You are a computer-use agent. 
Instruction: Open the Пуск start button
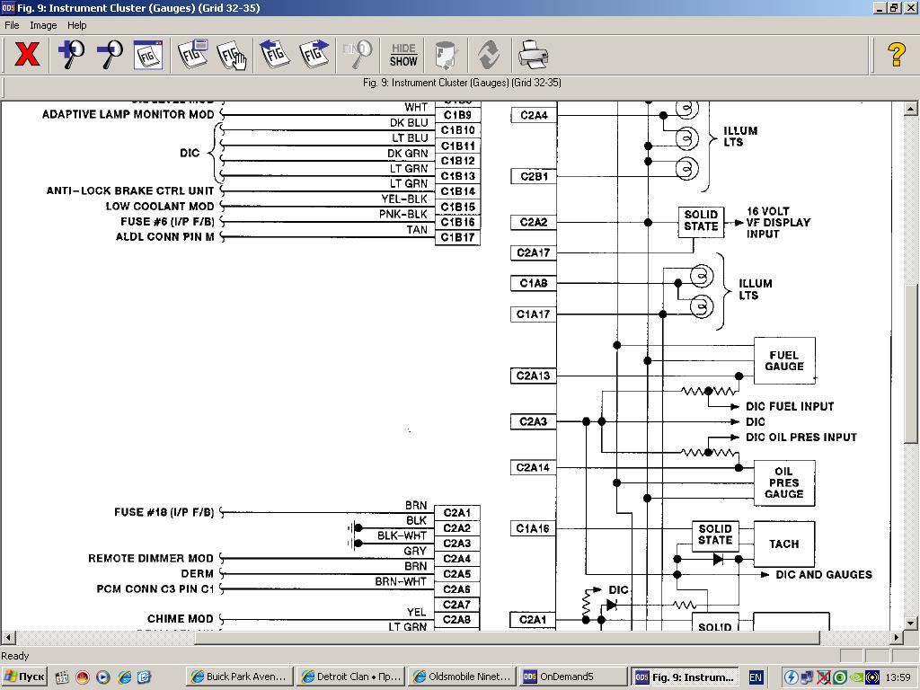pyautogui.click(x=25, y=677)
